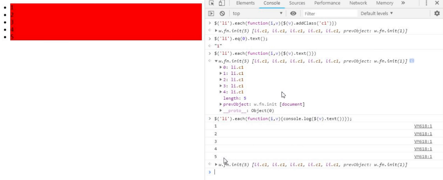The height and width of the screenshot is (180, 443).
Task: Toggle the device toolbar icon
Action: pos(222,3)
